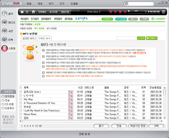Select the 장치정보 radio option

point(3,97)
